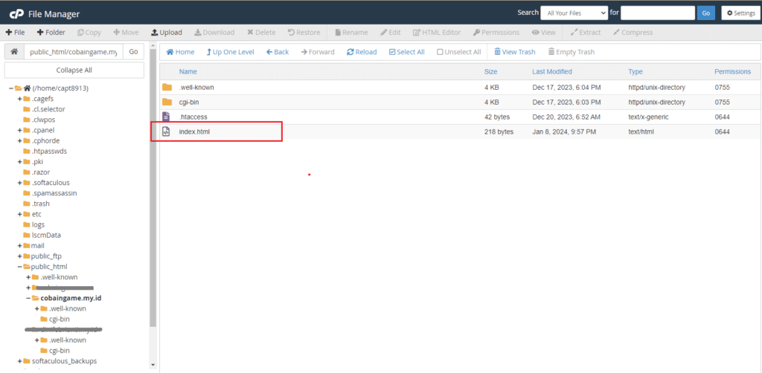This screenshot has width=762, height=373.
Task: Click the blue search Go button
Action: point(705,13)
